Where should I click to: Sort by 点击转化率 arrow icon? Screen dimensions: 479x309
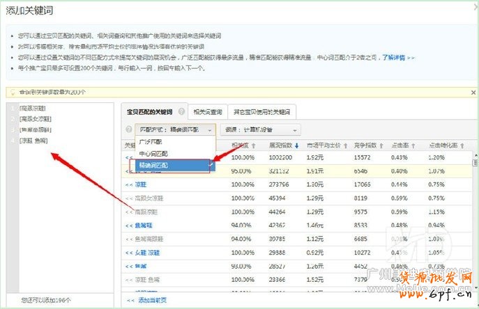[462, 146]
